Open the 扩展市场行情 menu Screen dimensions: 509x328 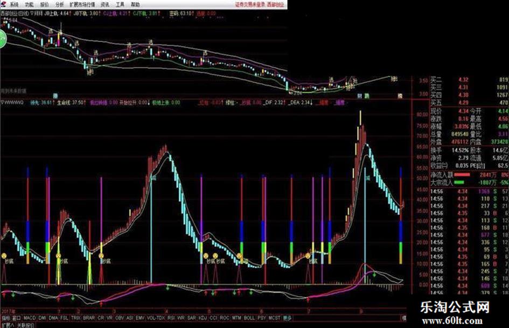coord(82,4)
